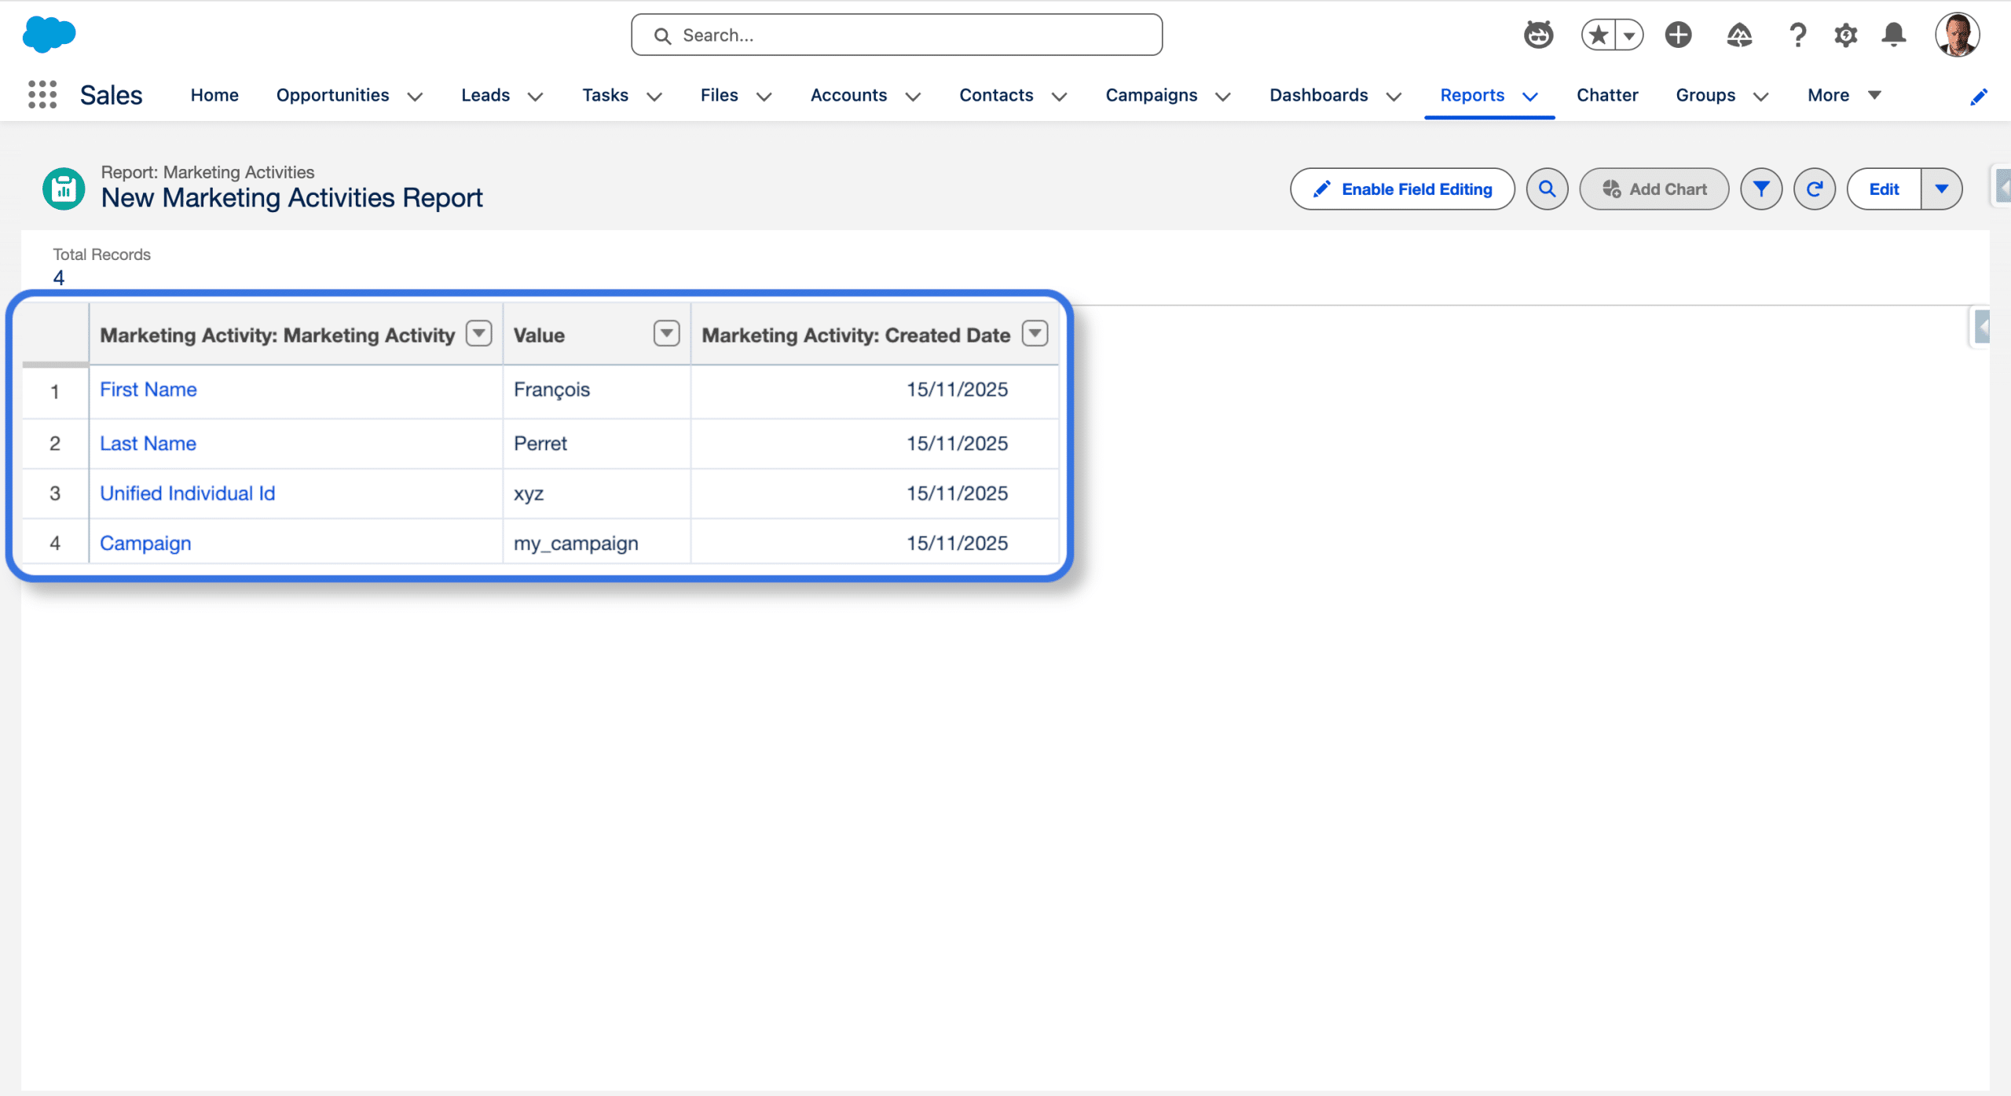2011x1096 pixels.
Task: Open the Chatter tab
Action: click(1606, 95)
